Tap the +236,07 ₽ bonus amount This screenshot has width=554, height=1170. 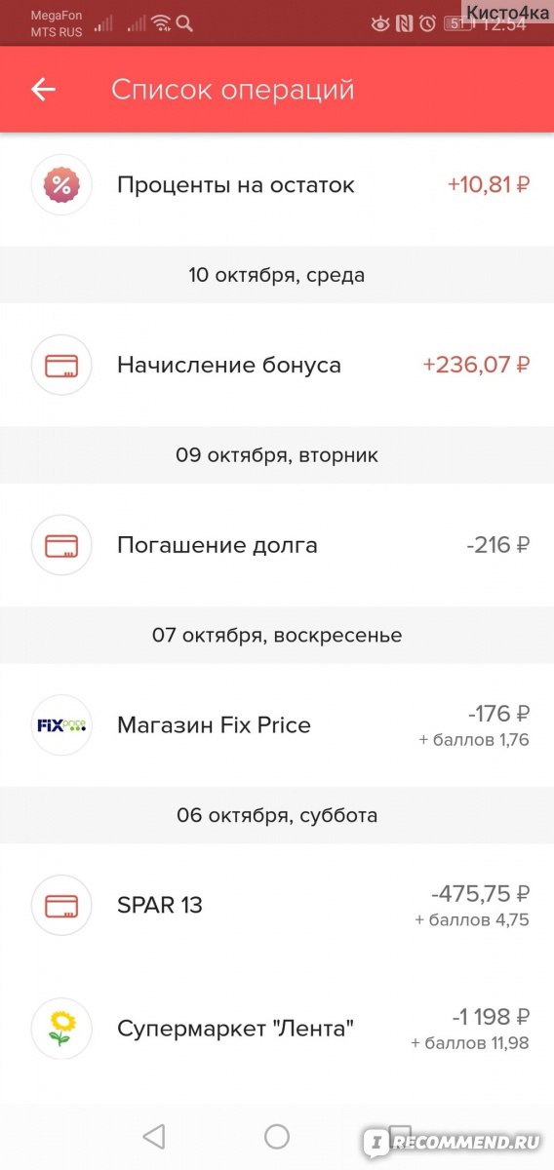coord(476,366)
